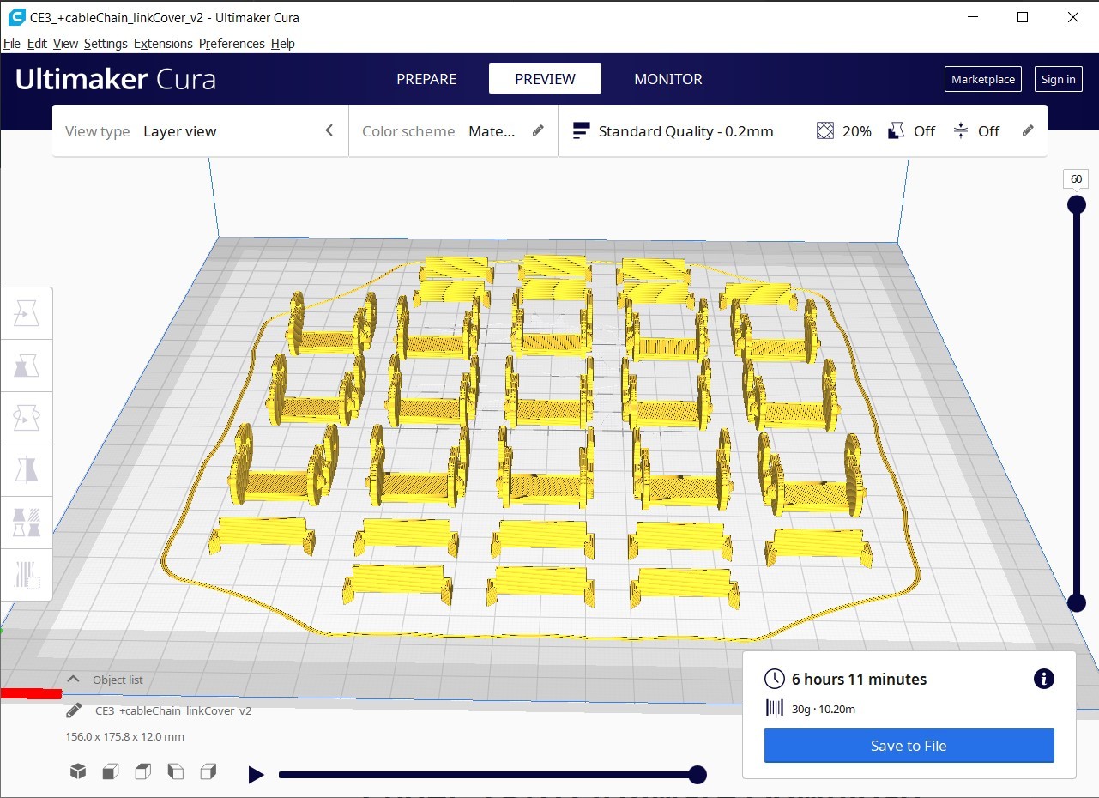1099x798 pixels.
Task: Open the Settings menu
Action: [x=106, y=44]
